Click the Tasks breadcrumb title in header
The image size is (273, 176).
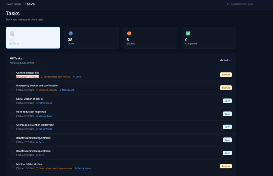coord(29,4)
